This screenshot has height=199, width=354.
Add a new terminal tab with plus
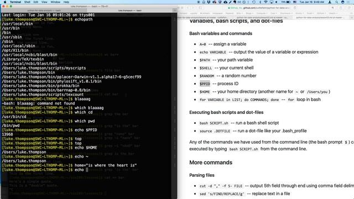point(175,11)
